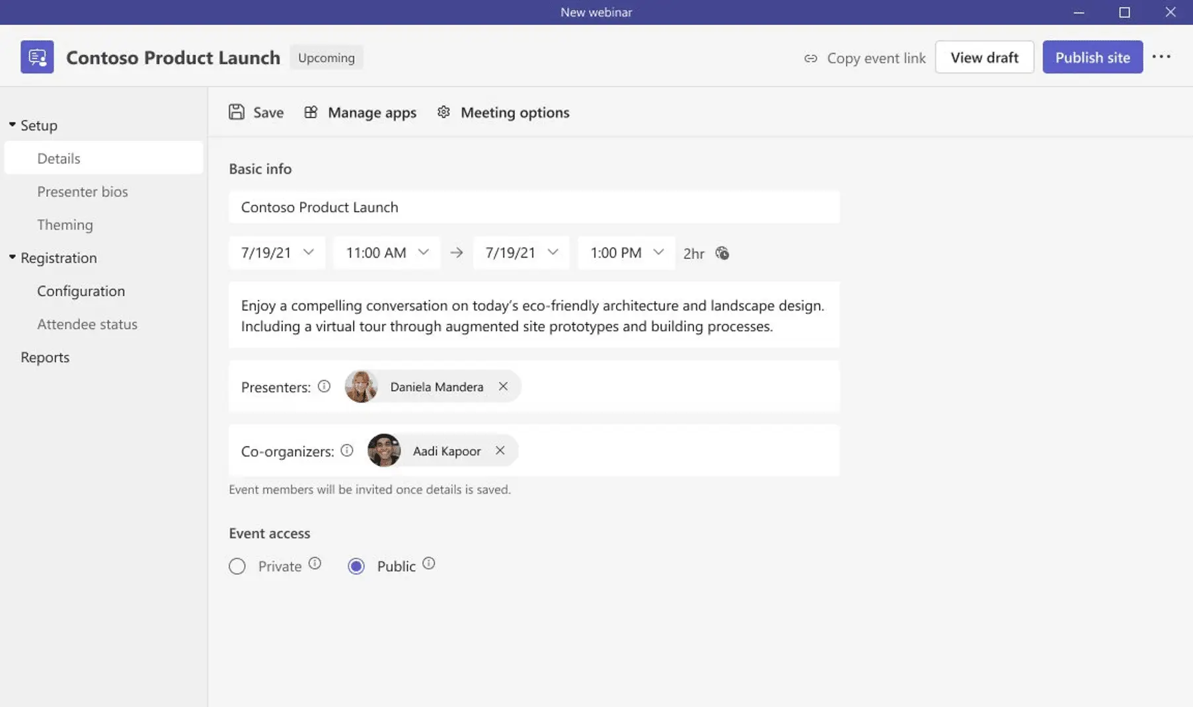Open the three-dot more options menu
This screenshot has height=707, width=1193.
(x=1161, y=57)
